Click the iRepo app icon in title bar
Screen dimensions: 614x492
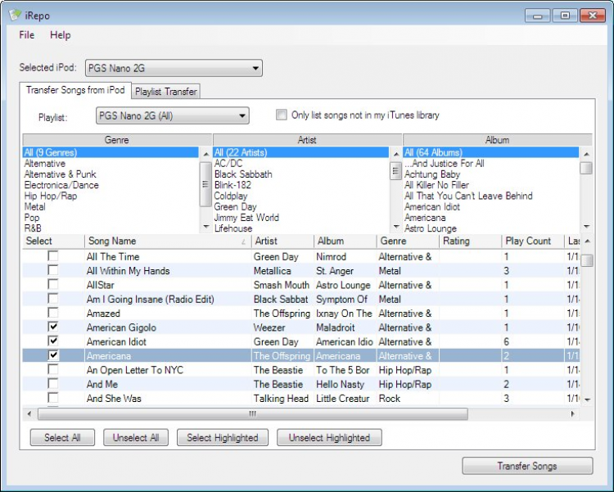(x=15, y=15)
